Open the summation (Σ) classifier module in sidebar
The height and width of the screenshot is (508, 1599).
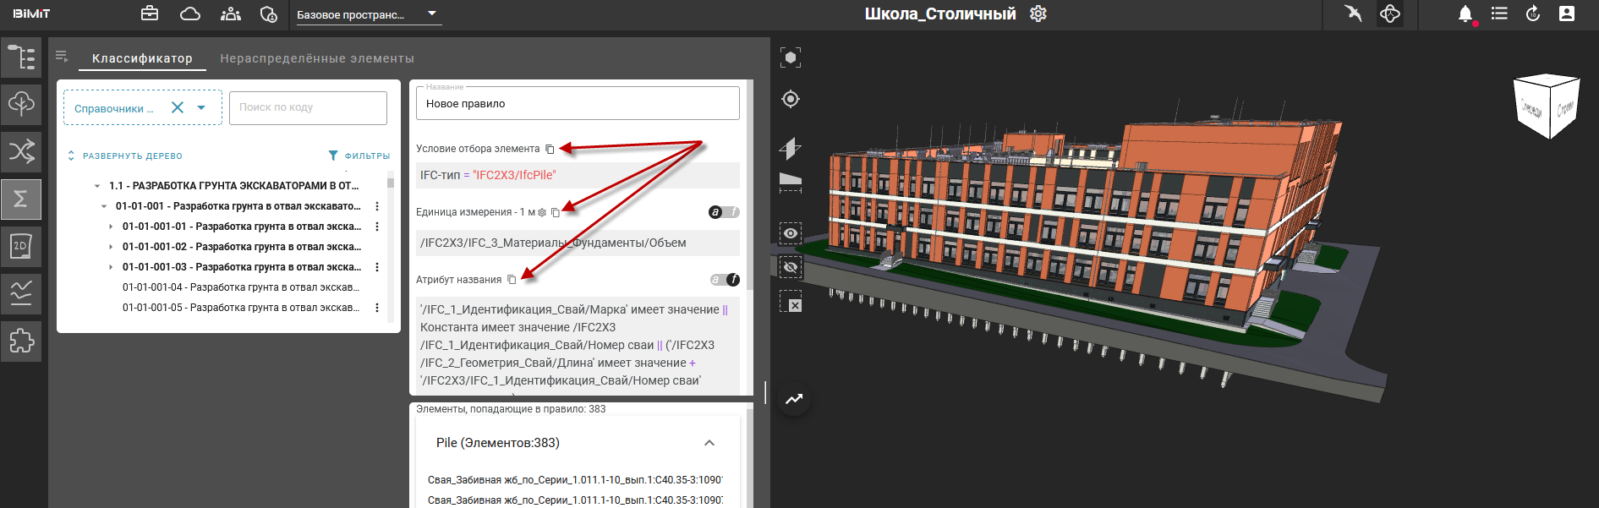(x=21, y=199)
